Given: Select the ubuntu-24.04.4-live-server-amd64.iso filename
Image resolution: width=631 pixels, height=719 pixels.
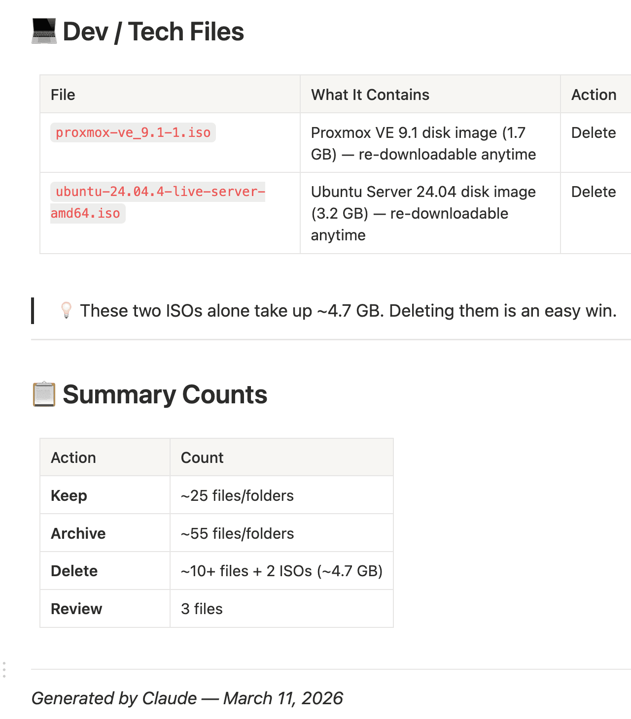Looking at the screenshot, I should click(158, 202).
